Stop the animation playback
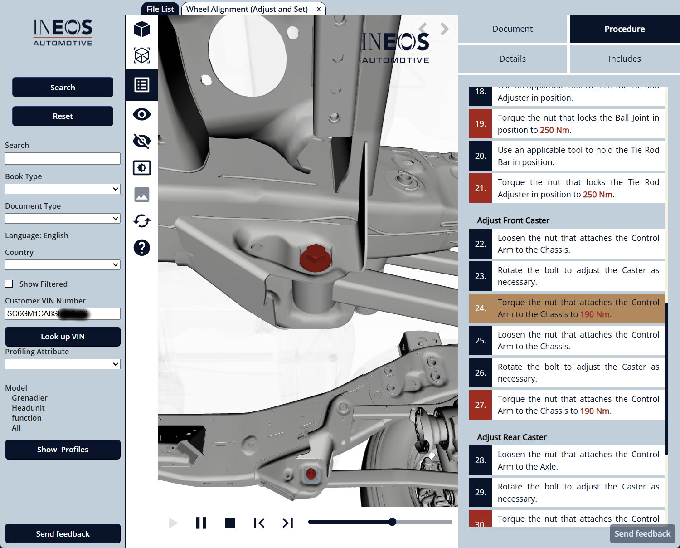The height and width of the screenshot is (548, 680). tap(230, 523)
